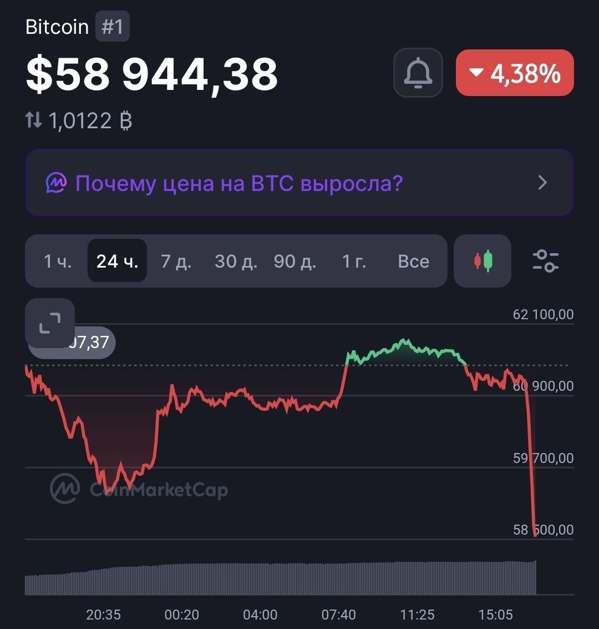Image resolution: width=599 pixels, height=629 pixels.
Task: Tap the price alert bell icon
Action: (418, 73)
